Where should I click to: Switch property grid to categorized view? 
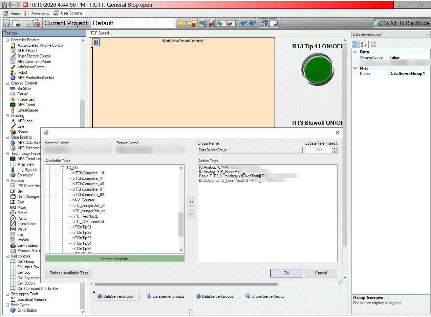coord(356,44)
